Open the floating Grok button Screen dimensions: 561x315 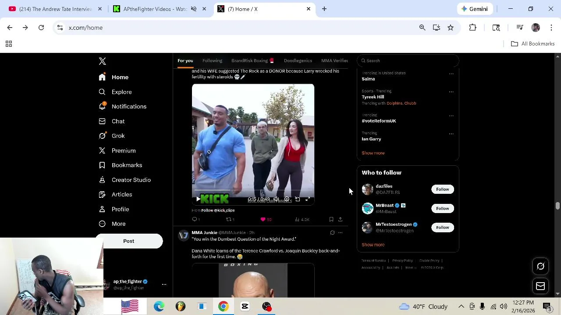pyautogui.click(x=540, y=266)
